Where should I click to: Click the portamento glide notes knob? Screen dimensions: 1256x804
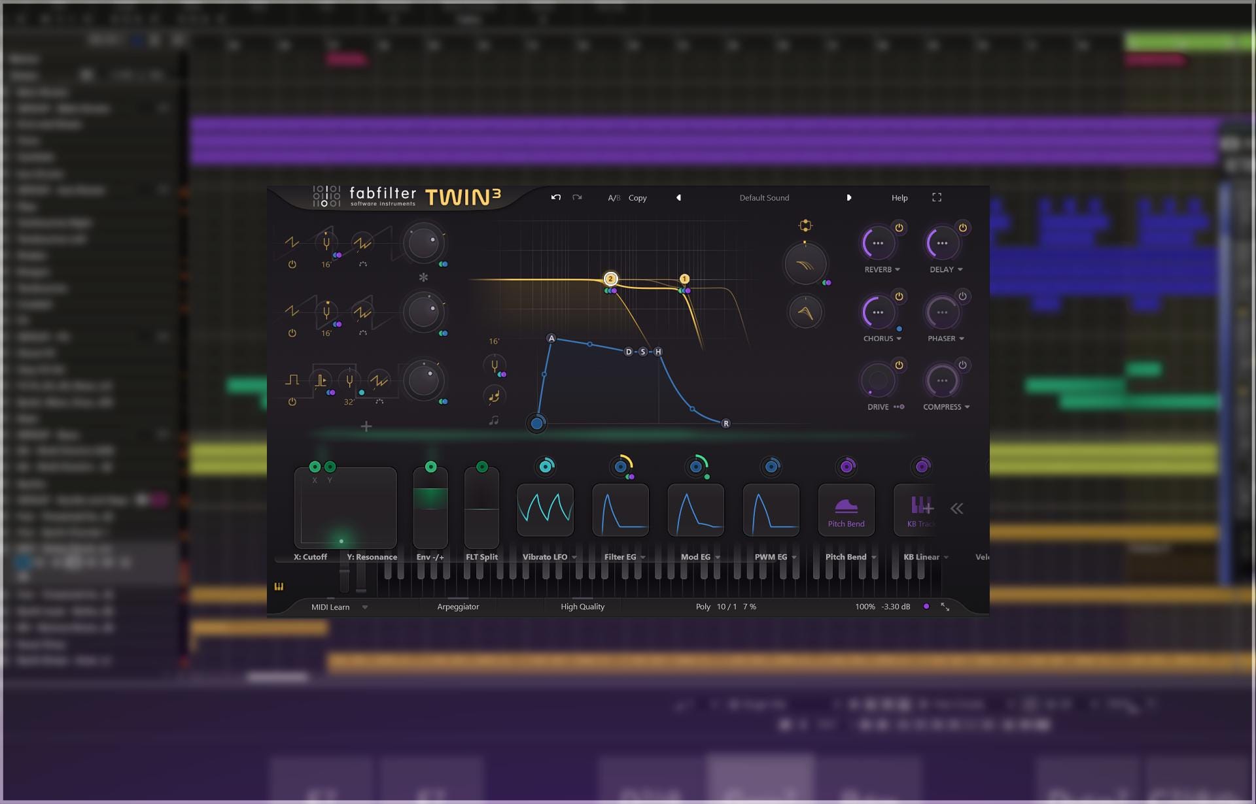coord(494,395)
